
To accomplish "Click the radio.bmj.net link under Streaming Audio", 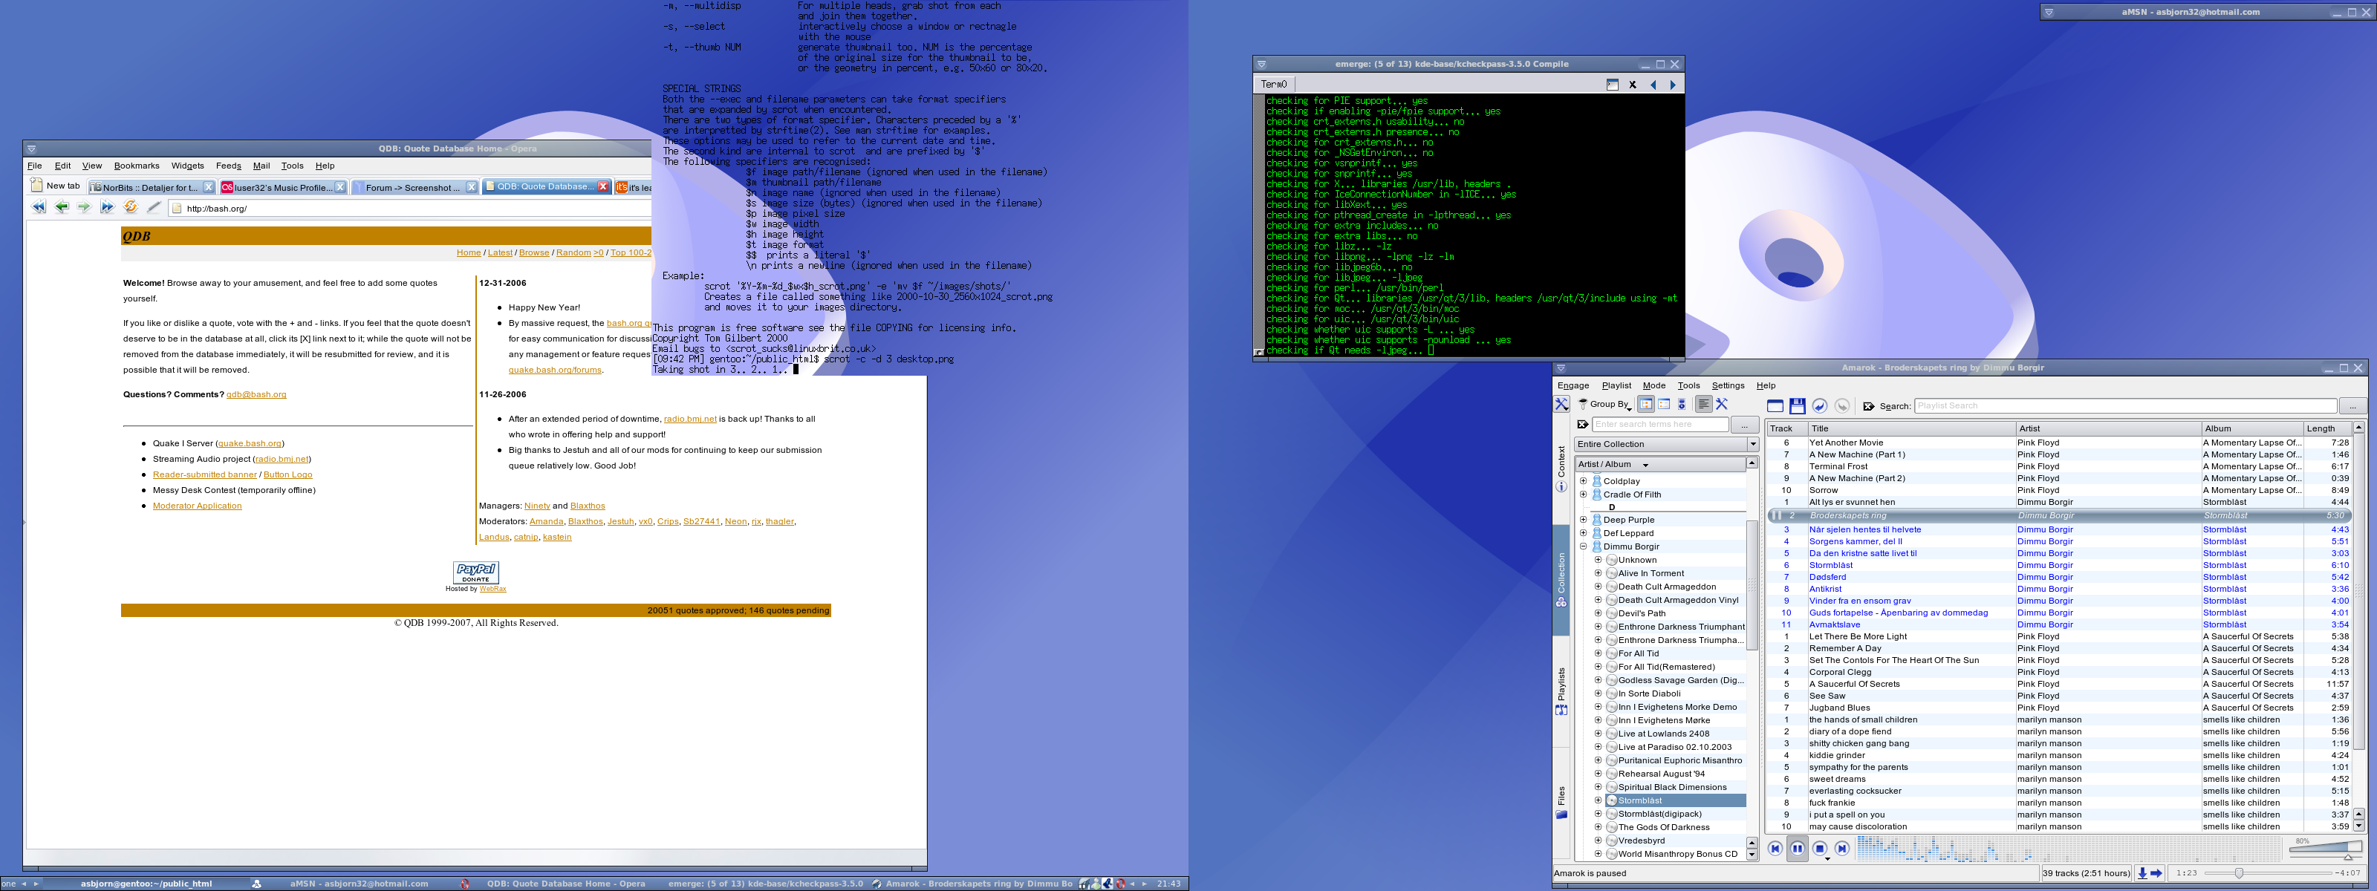I will click(x=282, y=460).
